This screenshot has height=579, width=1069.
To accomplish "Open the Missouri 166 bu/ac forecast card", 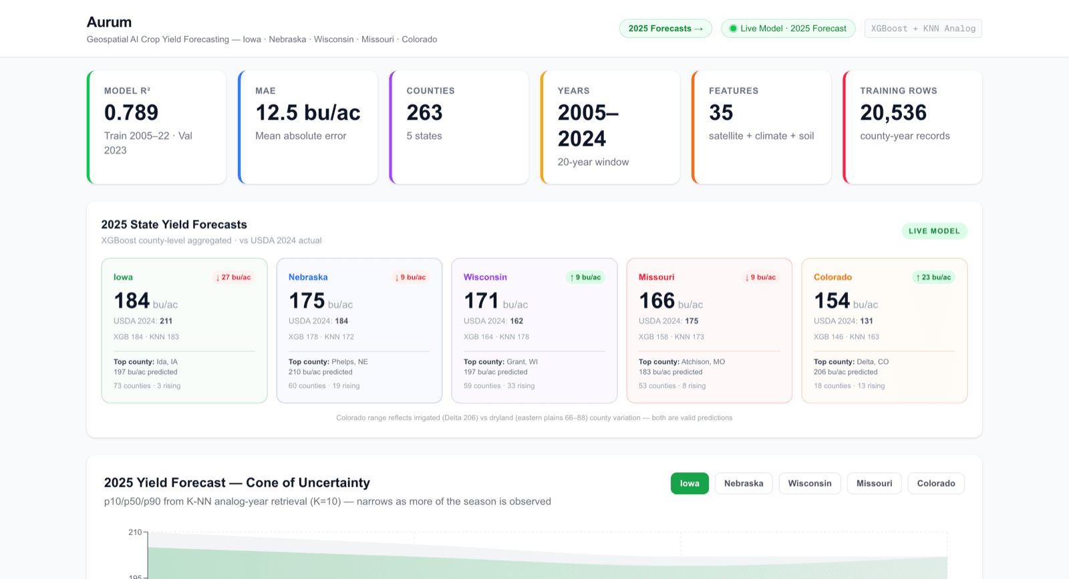I will 710,331.
